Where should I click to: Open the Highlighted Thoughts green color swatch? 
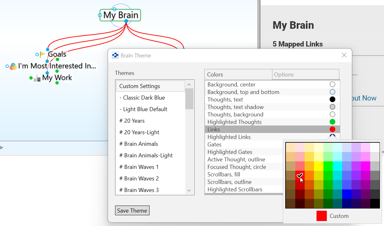[332, 122]
